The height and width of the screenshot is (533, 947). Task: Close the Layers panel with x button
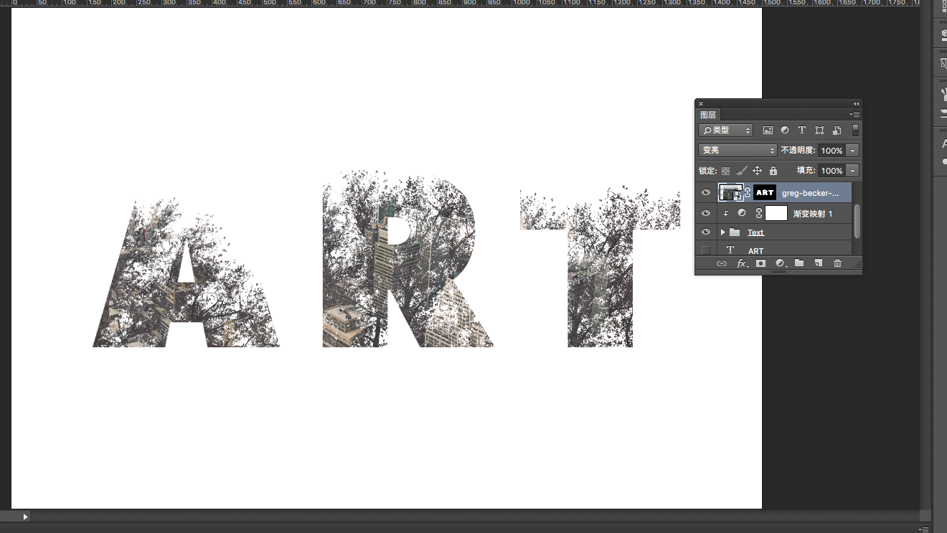pyautogui.click(x=701, y=104)
